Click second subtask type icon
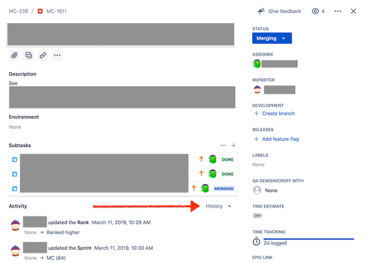Screen dimensions: 368x263 click(x=15, y=174)
